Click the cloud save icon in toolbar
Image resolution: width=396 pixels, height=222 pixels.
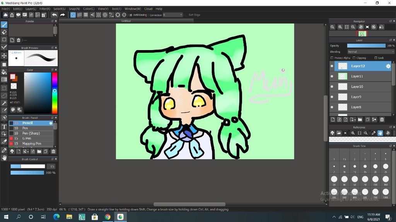(x=5, y=15)
